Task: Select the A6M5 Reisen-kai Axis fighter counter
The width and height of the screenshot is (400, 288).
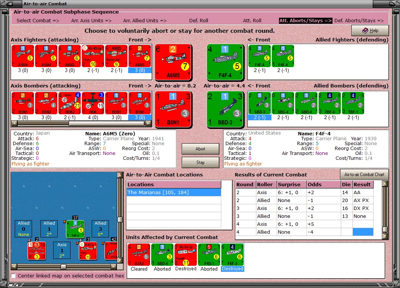Action: pos(116,56)
